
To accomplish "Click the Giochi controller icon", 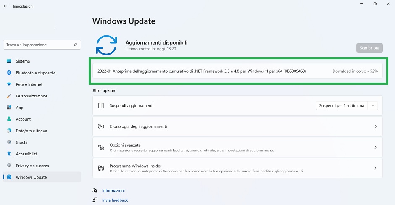I will 9,142.
